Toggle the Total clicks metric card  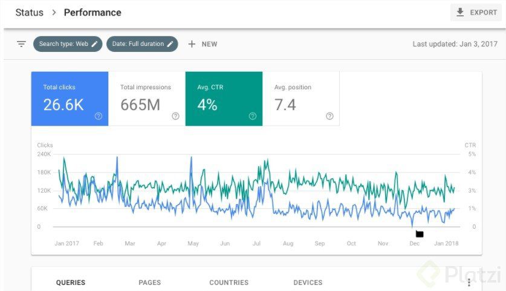click(x=70, y=98)
